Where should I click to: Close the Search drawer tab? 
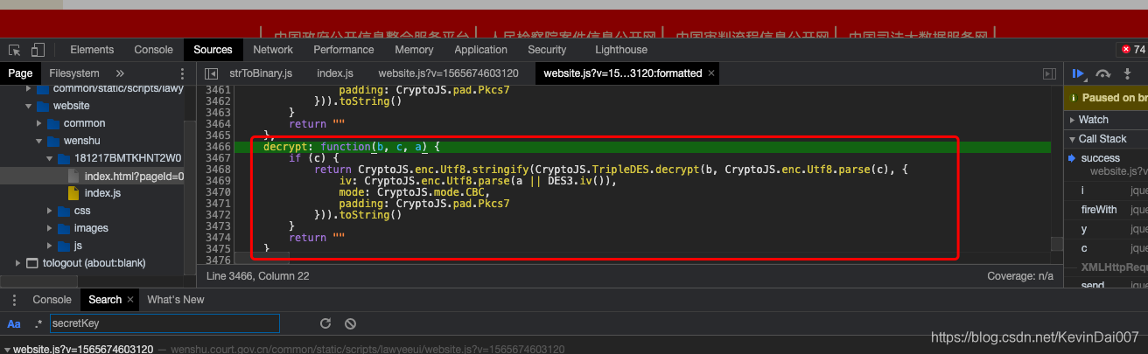[131, 300]
